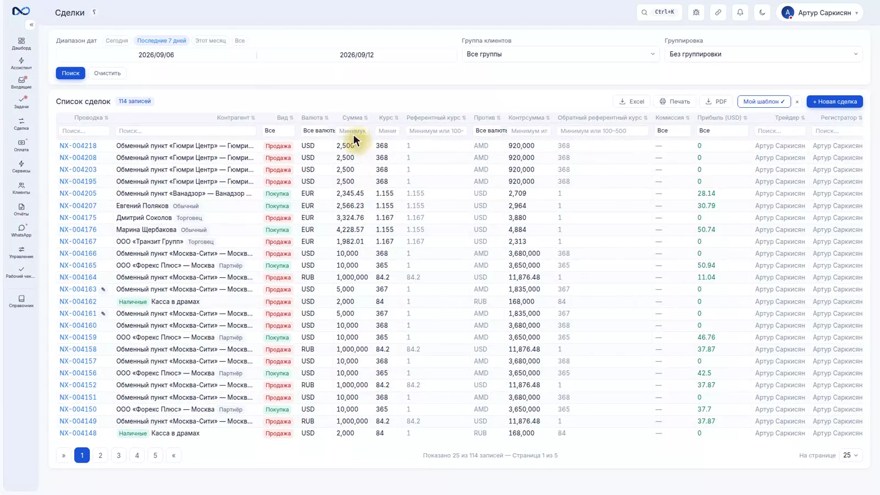The width and height of the screenshot is (880, 495).
Task: Click the start date field 2026/09/06
Action: pyautogui.click(x=156, y=55)
